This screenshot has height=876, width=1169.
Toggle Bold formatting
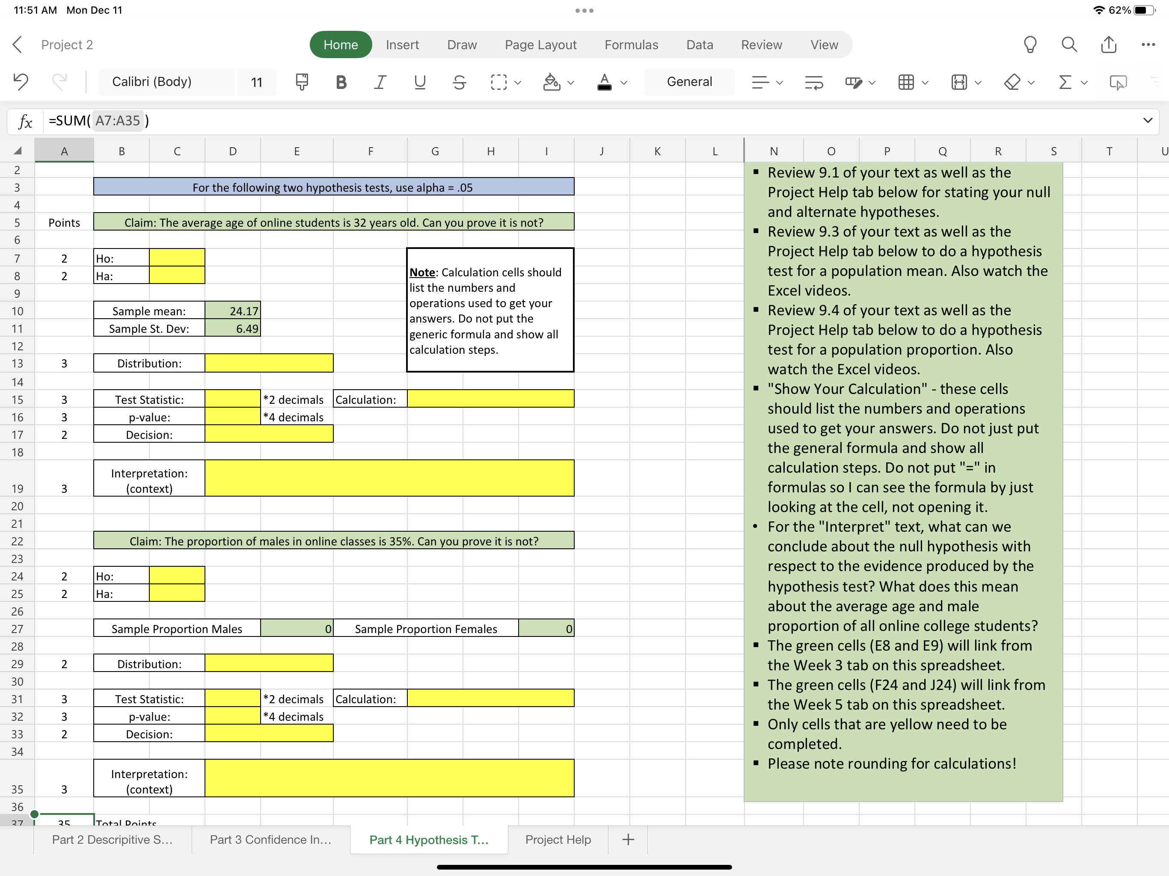(341, 82)
